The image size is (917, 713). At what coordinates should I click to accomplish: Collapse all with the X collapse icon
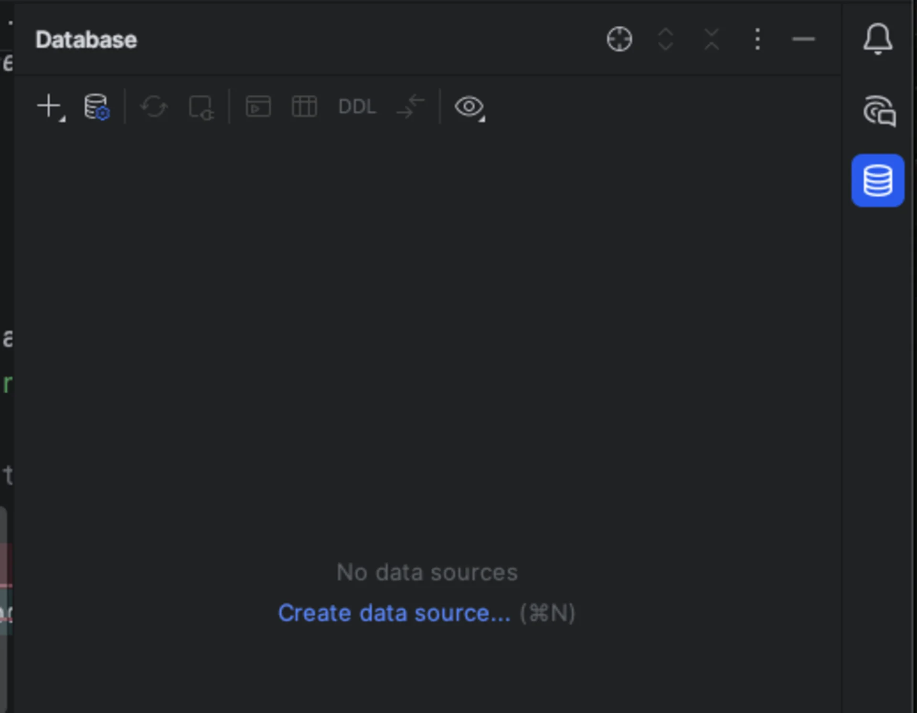point(711,39)
